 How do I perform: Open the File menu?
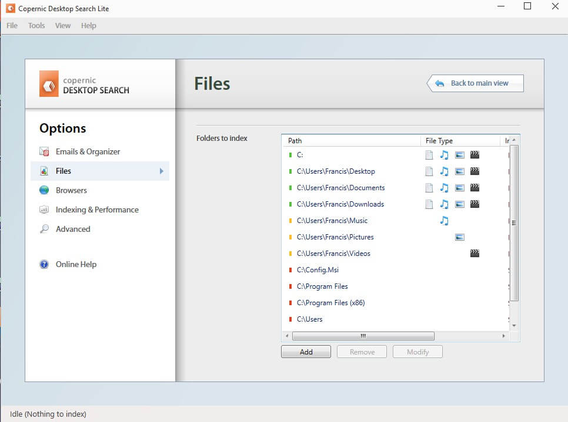[12, 25]
